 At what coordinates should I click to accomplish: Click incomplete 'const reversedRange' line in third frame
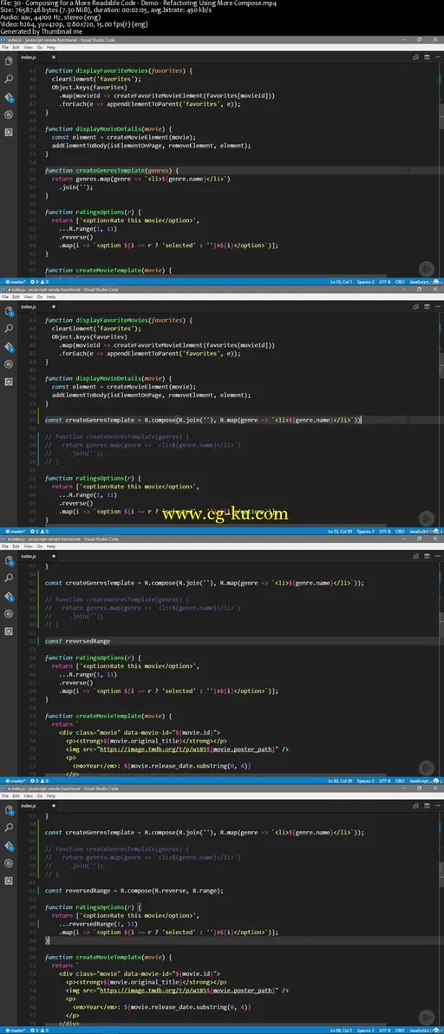coord(78,641)
